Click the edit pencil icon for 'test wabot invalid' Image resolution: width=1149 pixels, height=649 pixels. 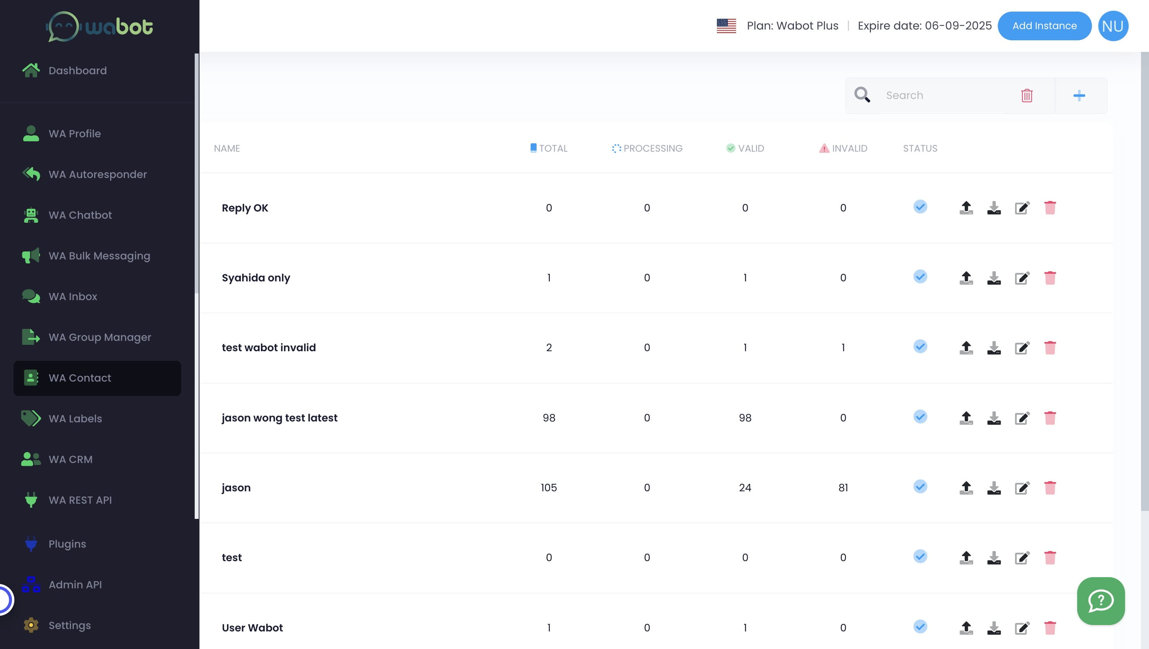pos(1022,347)
